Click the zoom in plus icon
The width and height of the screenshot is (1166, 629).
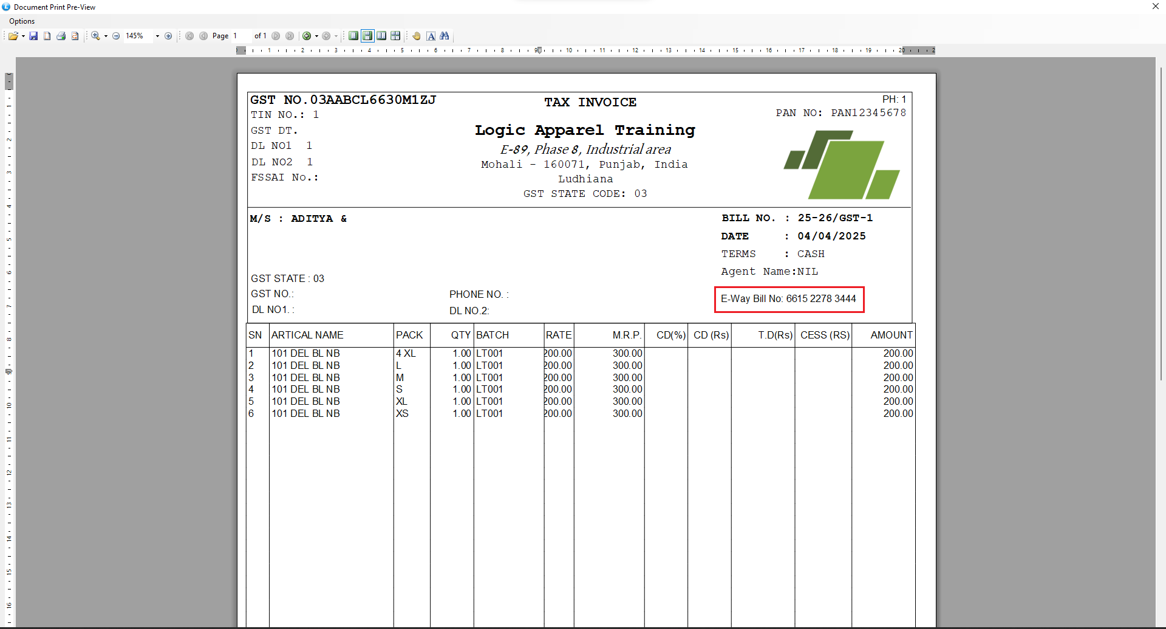tap(168, 36)
